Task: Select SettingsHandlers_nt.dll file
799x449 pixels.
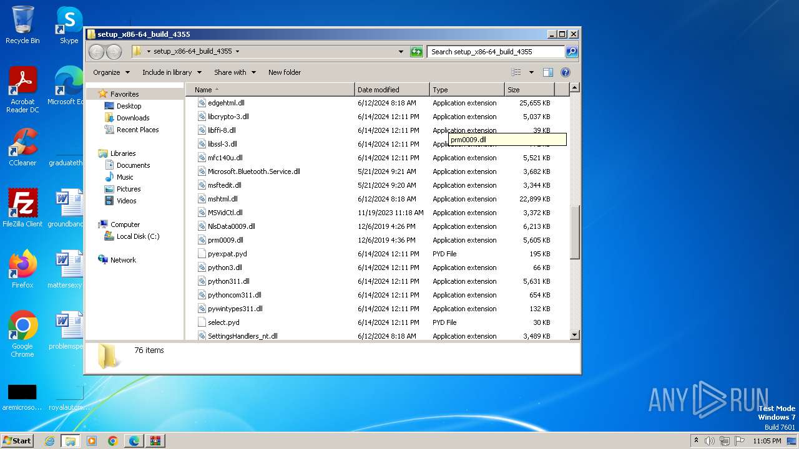Action: (242, 336)
